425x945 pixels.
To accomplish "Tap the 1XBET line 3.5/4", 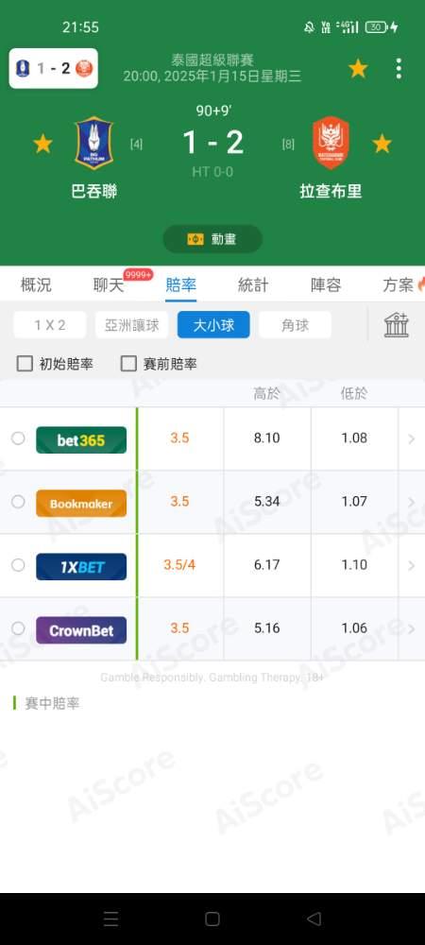I will tap(180, 565).
